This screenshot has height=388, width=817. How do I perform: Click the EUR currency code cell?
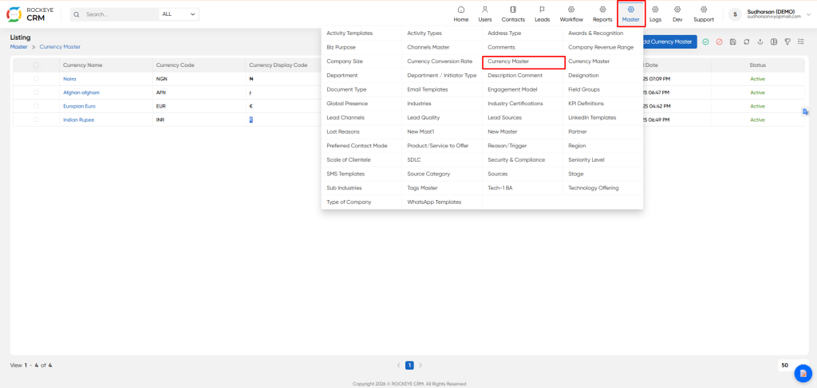tap(161, 106)
